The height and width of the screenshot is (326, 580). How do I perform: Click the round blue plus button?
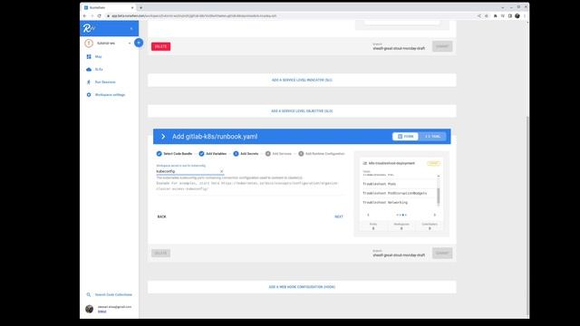tap(139, 43)
